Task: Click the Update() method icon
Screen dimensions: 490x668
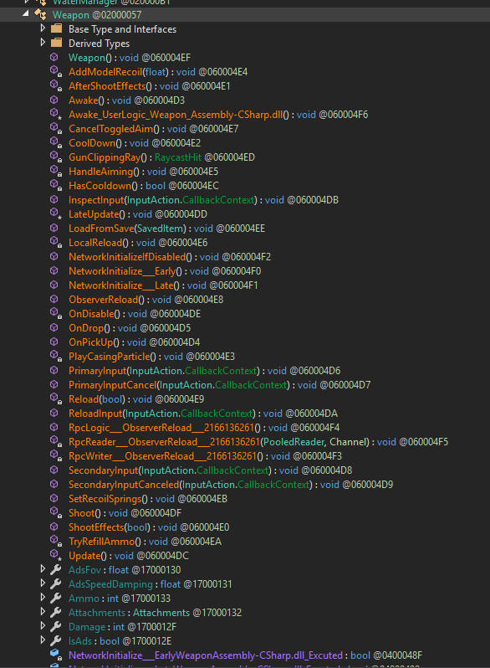Action: tap(56, 556)
